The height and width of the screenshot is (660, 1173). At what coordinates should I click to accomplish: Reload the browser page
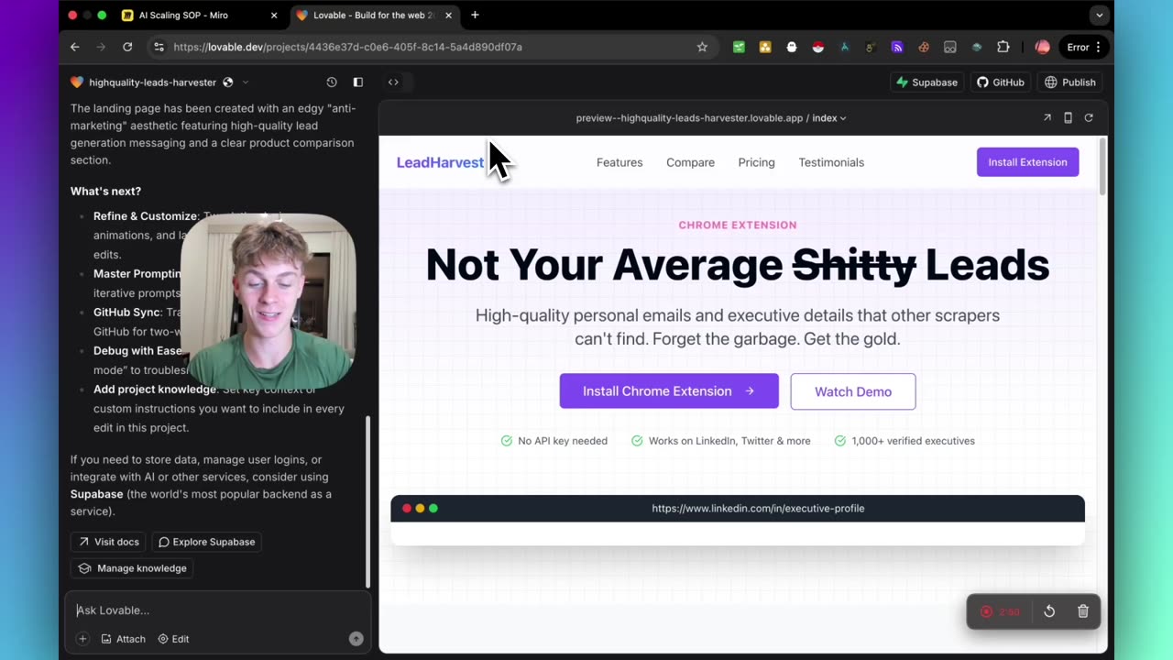click(x=127, y=47)
